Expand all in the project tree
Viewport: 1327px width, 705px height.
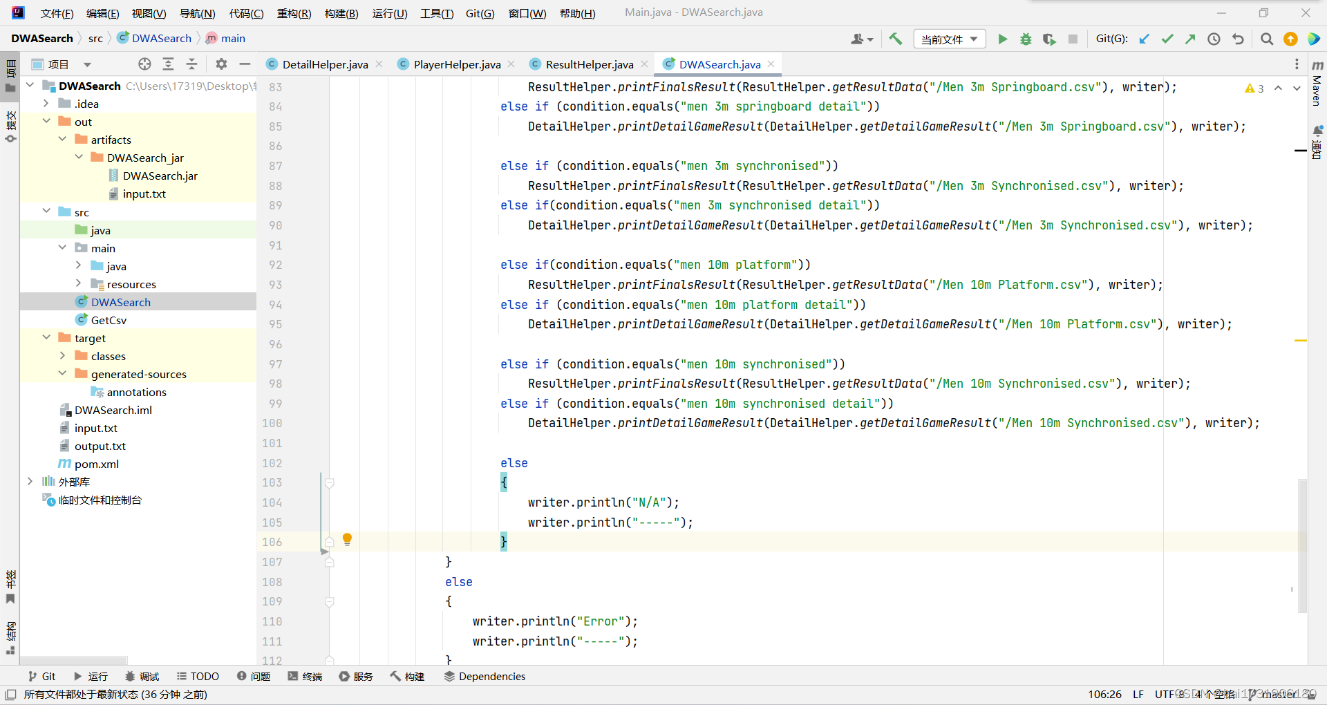[x=168, y=64]
